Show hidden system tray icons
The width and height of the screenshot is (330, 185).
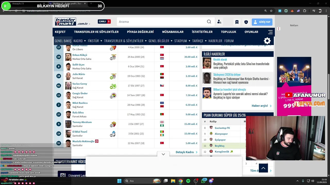click(x=297, y=181)
